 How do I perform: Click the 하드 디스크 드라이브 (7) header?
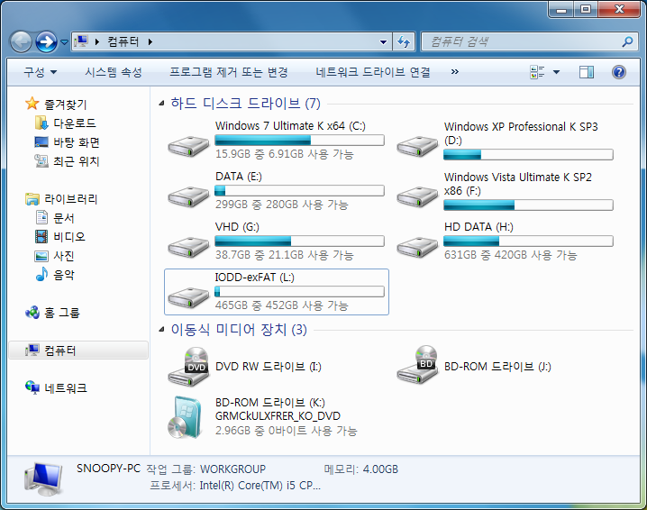[x=245, y=103]
